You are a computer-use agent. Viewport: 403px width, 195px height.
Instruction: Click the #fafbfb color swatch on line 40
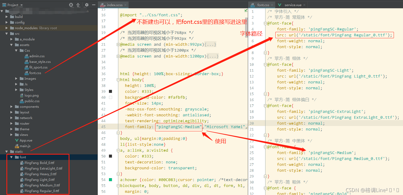pos(111,97)
